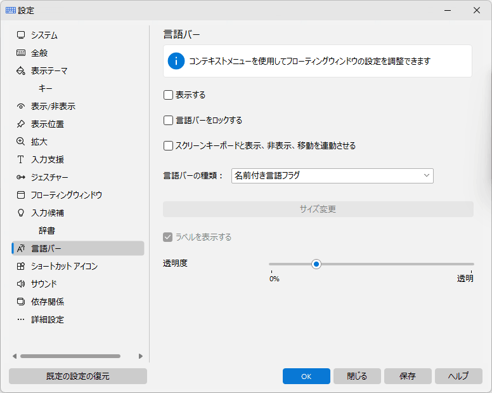The width and height of the screenshot is (492, 393).
Task: Click the sidebar horizontal scrollbar thumb
Action: tap(70, 356)
